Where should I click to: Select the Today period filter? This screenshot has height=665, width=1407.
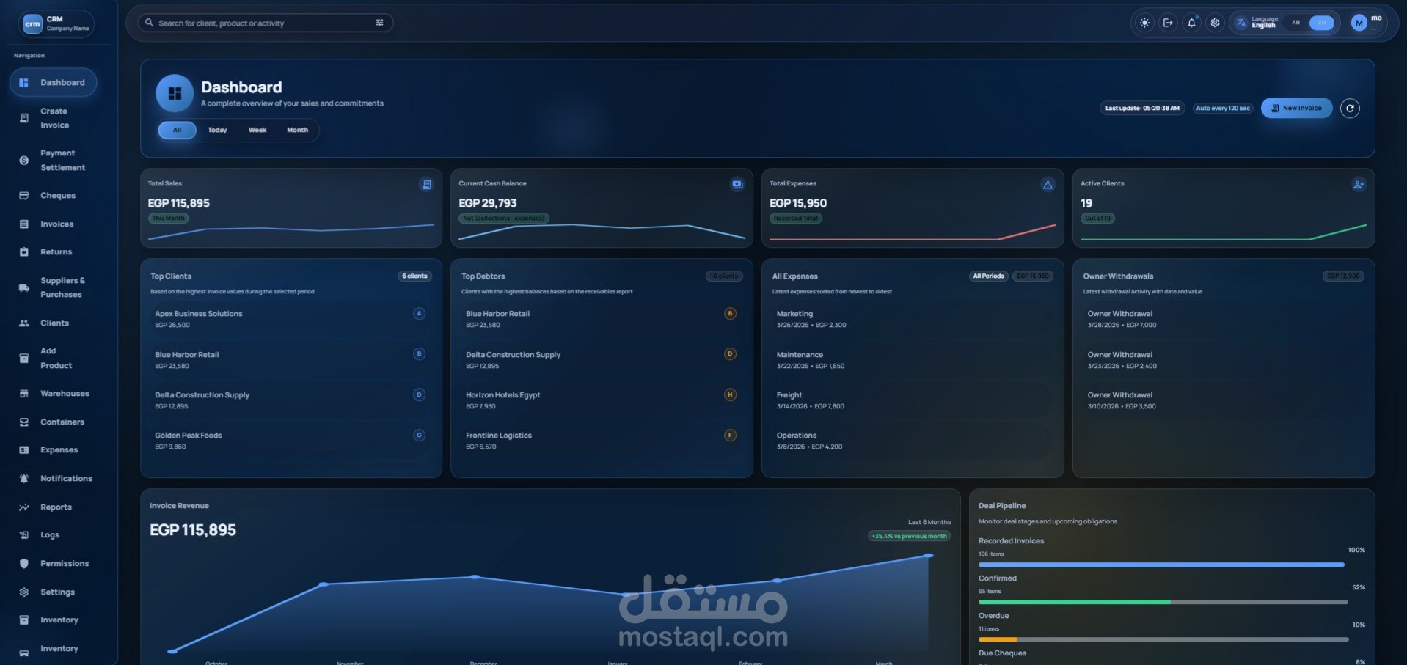pyautogui.click(x=217, y=130)
